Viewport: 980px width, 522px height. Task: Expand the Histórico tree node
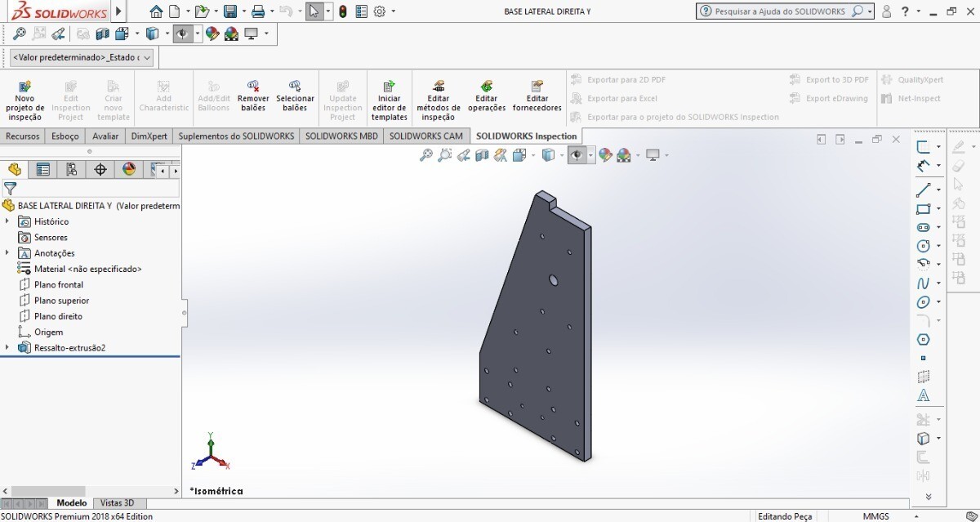pyautogui.click(x=7, y=221)
